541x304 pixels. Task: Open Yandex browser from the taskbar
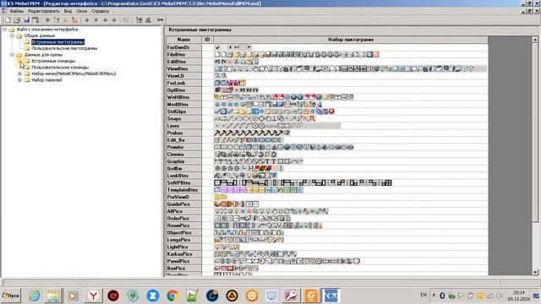(93, 296)
